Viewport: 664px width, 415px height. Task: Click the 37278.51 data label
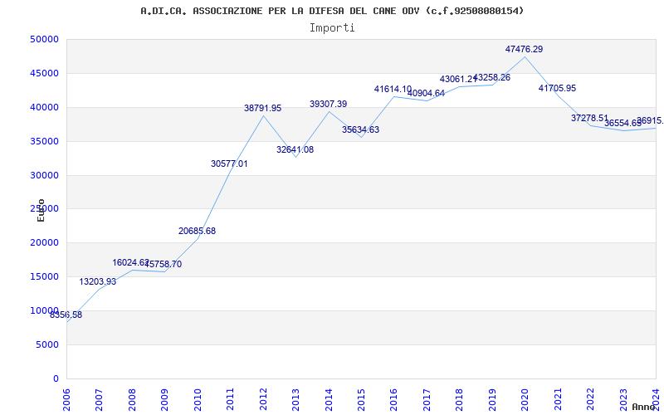pos(589,118)
